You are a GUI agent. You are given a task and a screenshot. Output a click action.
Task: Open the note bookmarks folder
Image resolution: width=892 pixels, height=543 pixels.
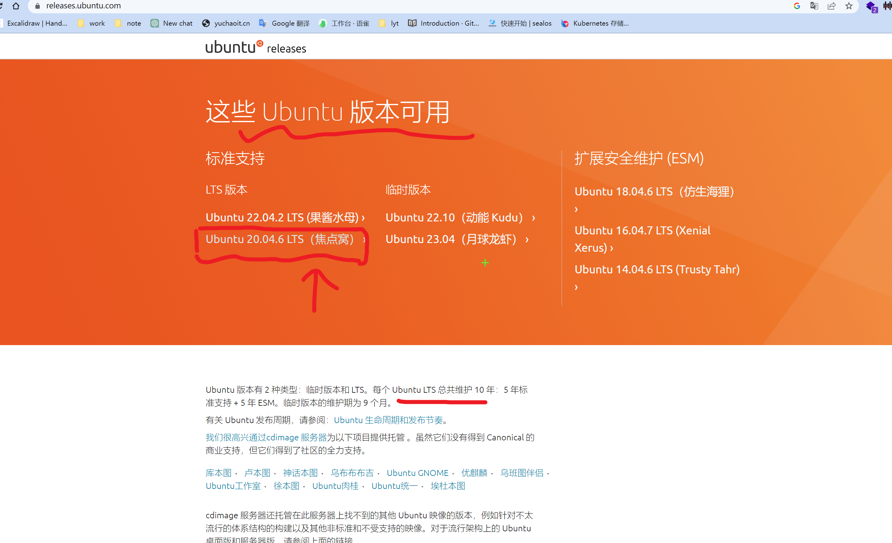(128, 23)
